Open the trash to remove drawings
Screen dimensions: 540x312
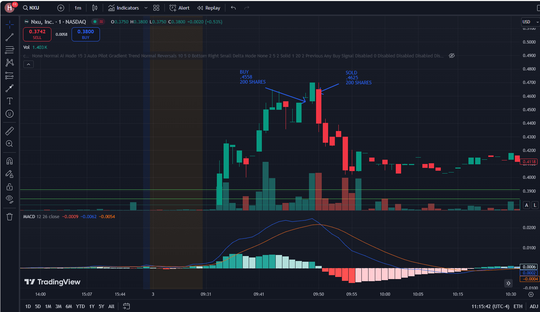[x=9, y=216]
